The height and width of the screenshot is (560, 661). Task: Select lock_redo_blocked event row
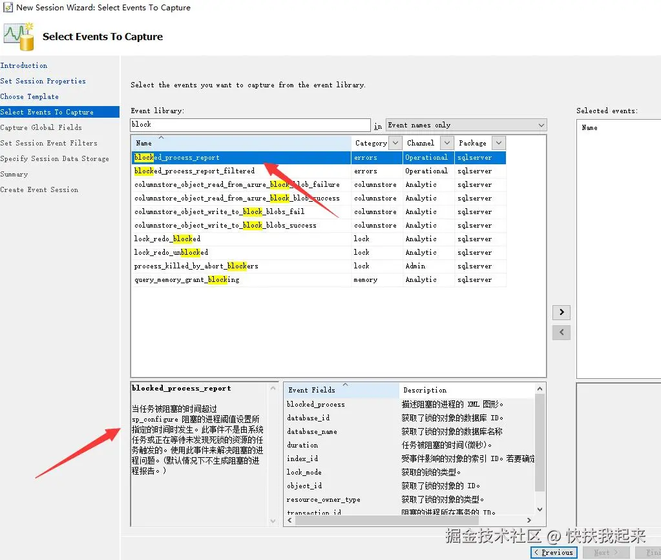(x=319, y=239)
